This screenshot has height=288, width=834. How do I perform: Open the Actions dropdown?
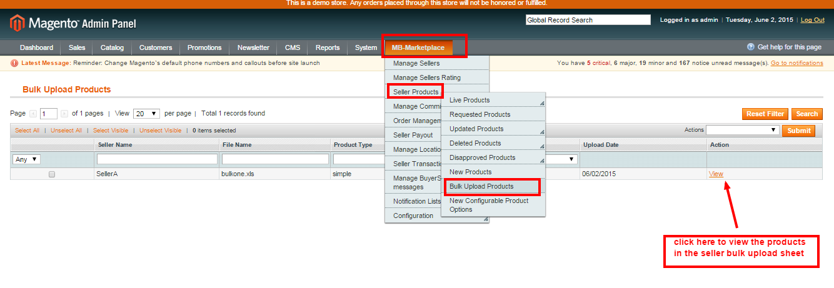click(x=742, y=130)
